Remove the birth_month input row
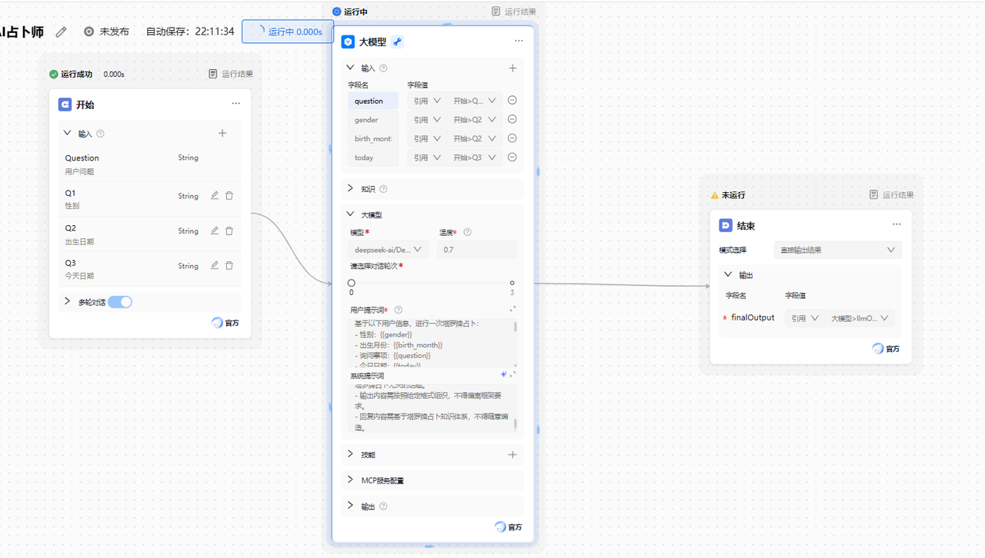Screen dimensions: 985x558 click(x=512, y=138)
